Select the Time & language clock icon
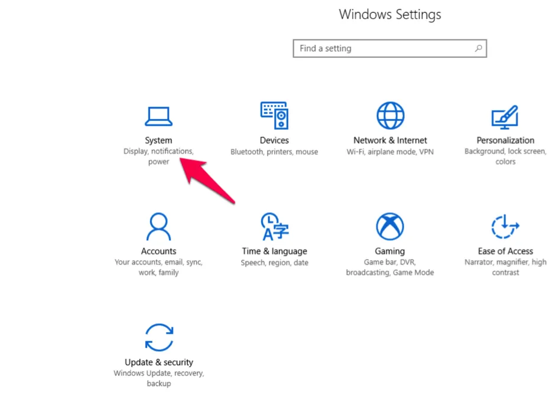 pos(274,226)
